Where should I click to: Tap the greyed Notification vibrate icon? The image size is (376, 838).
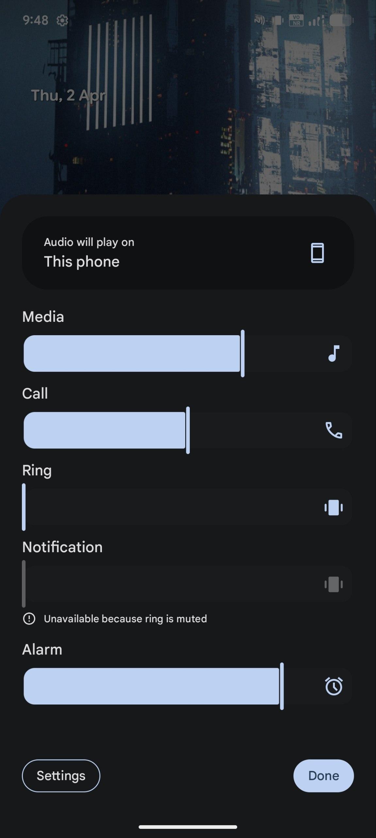(x=334, y=584)
